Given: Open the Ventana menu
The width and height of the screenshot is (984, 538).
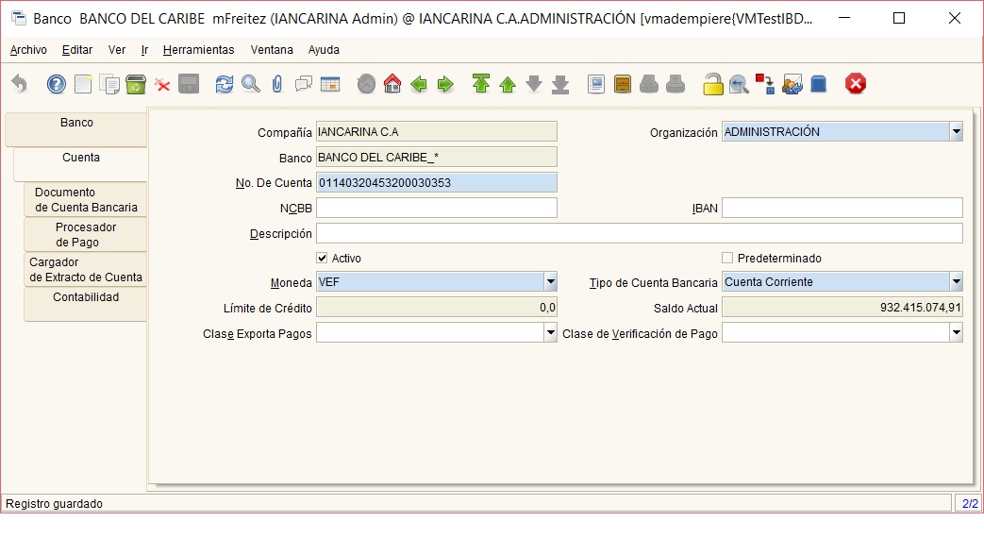Looking at the screenshot, I should [272, 50].
